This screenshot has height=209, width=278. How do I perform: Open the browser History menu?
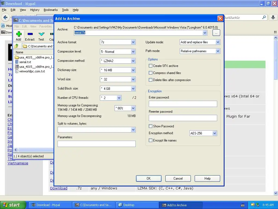click(x=34, y=10)
